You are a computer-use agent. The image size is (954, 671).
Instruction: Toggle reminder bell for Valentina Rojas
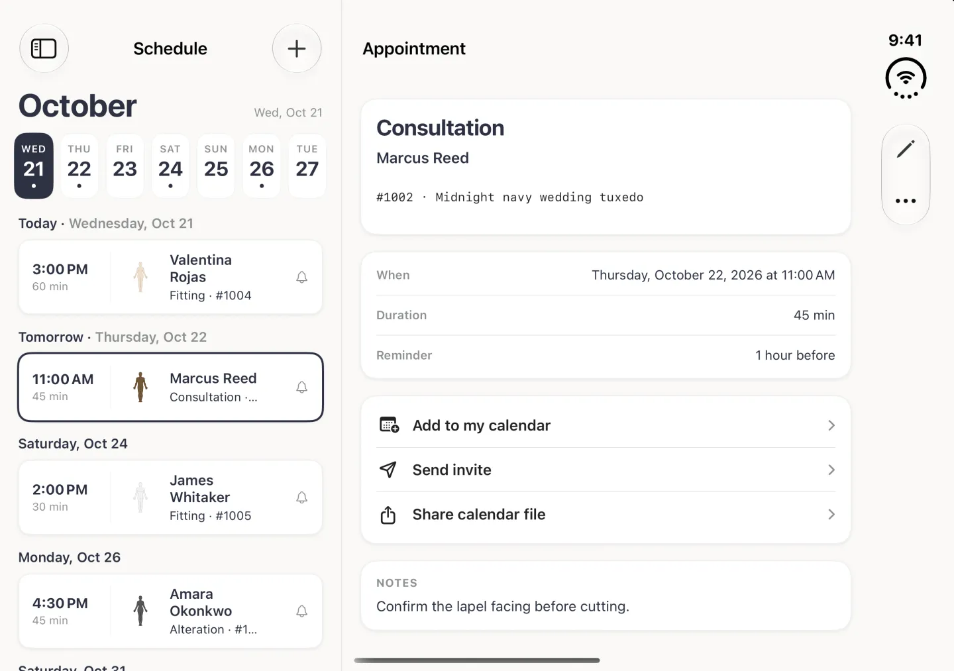pos(301,278)
